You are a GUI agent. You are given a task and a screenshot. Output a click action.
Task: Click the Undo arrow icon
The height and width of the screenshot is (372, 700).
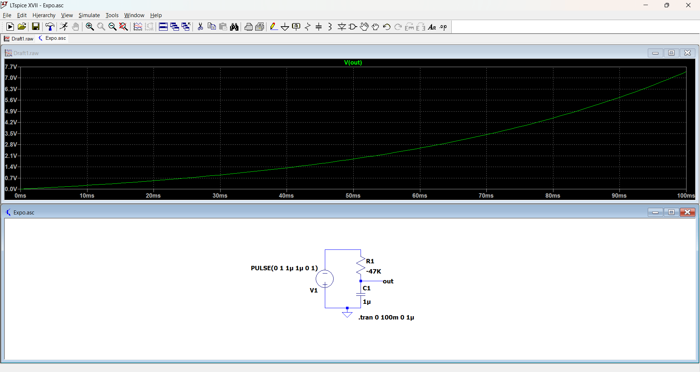387,27
